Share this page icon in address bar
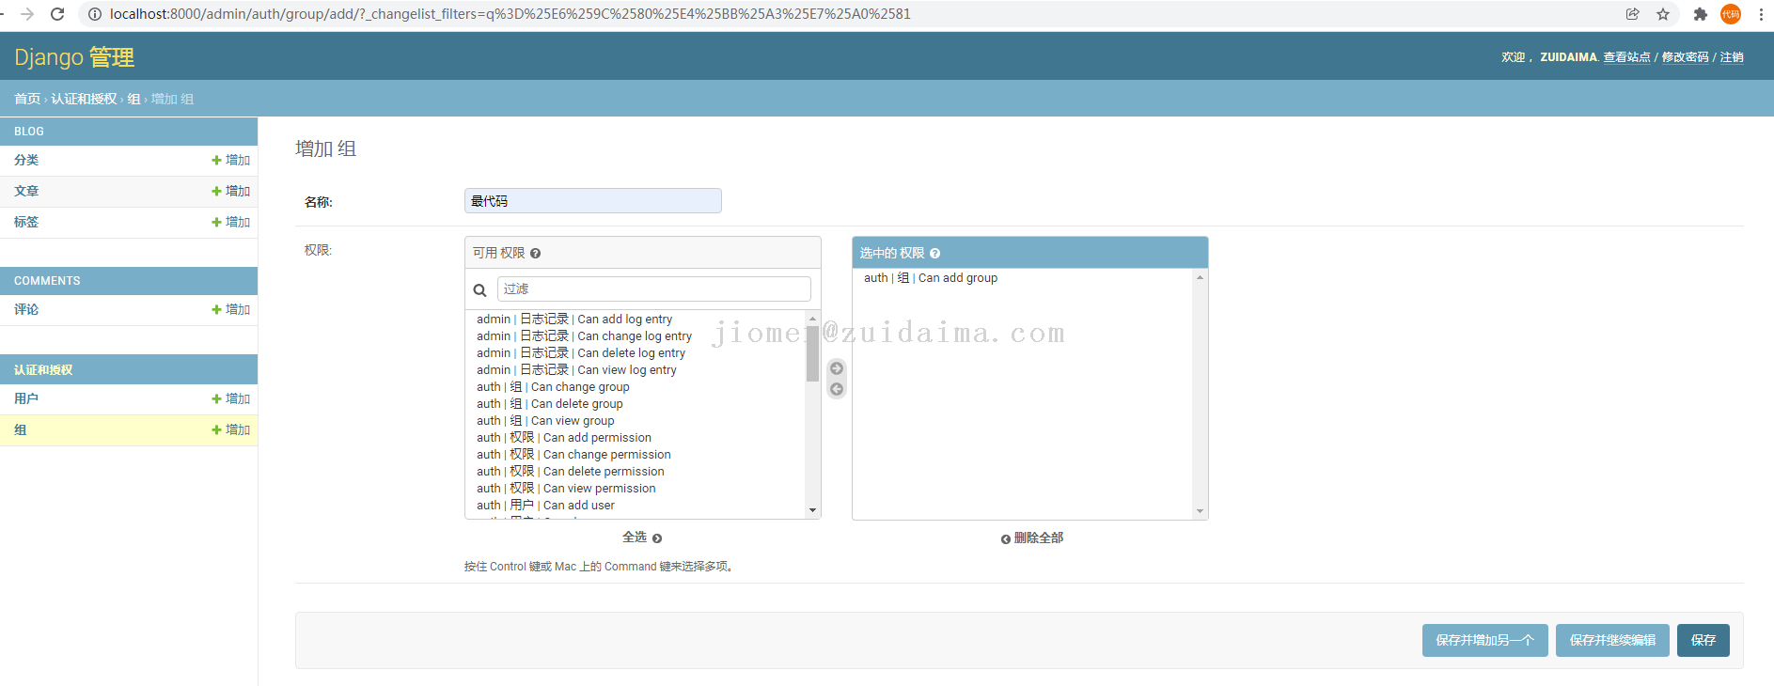Viewport: 1774px width, 686px height. (1633, 14)
